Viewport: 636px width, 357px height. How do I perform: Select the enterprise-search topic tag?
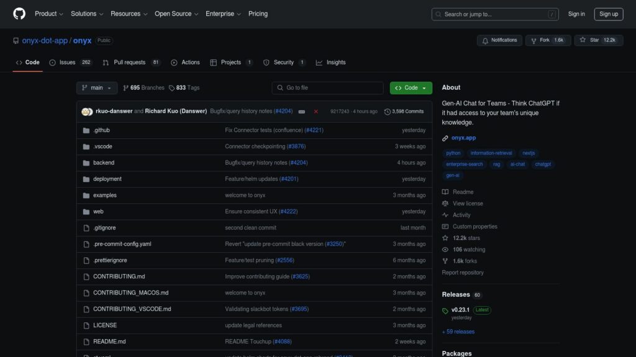(x=465, y=164)
